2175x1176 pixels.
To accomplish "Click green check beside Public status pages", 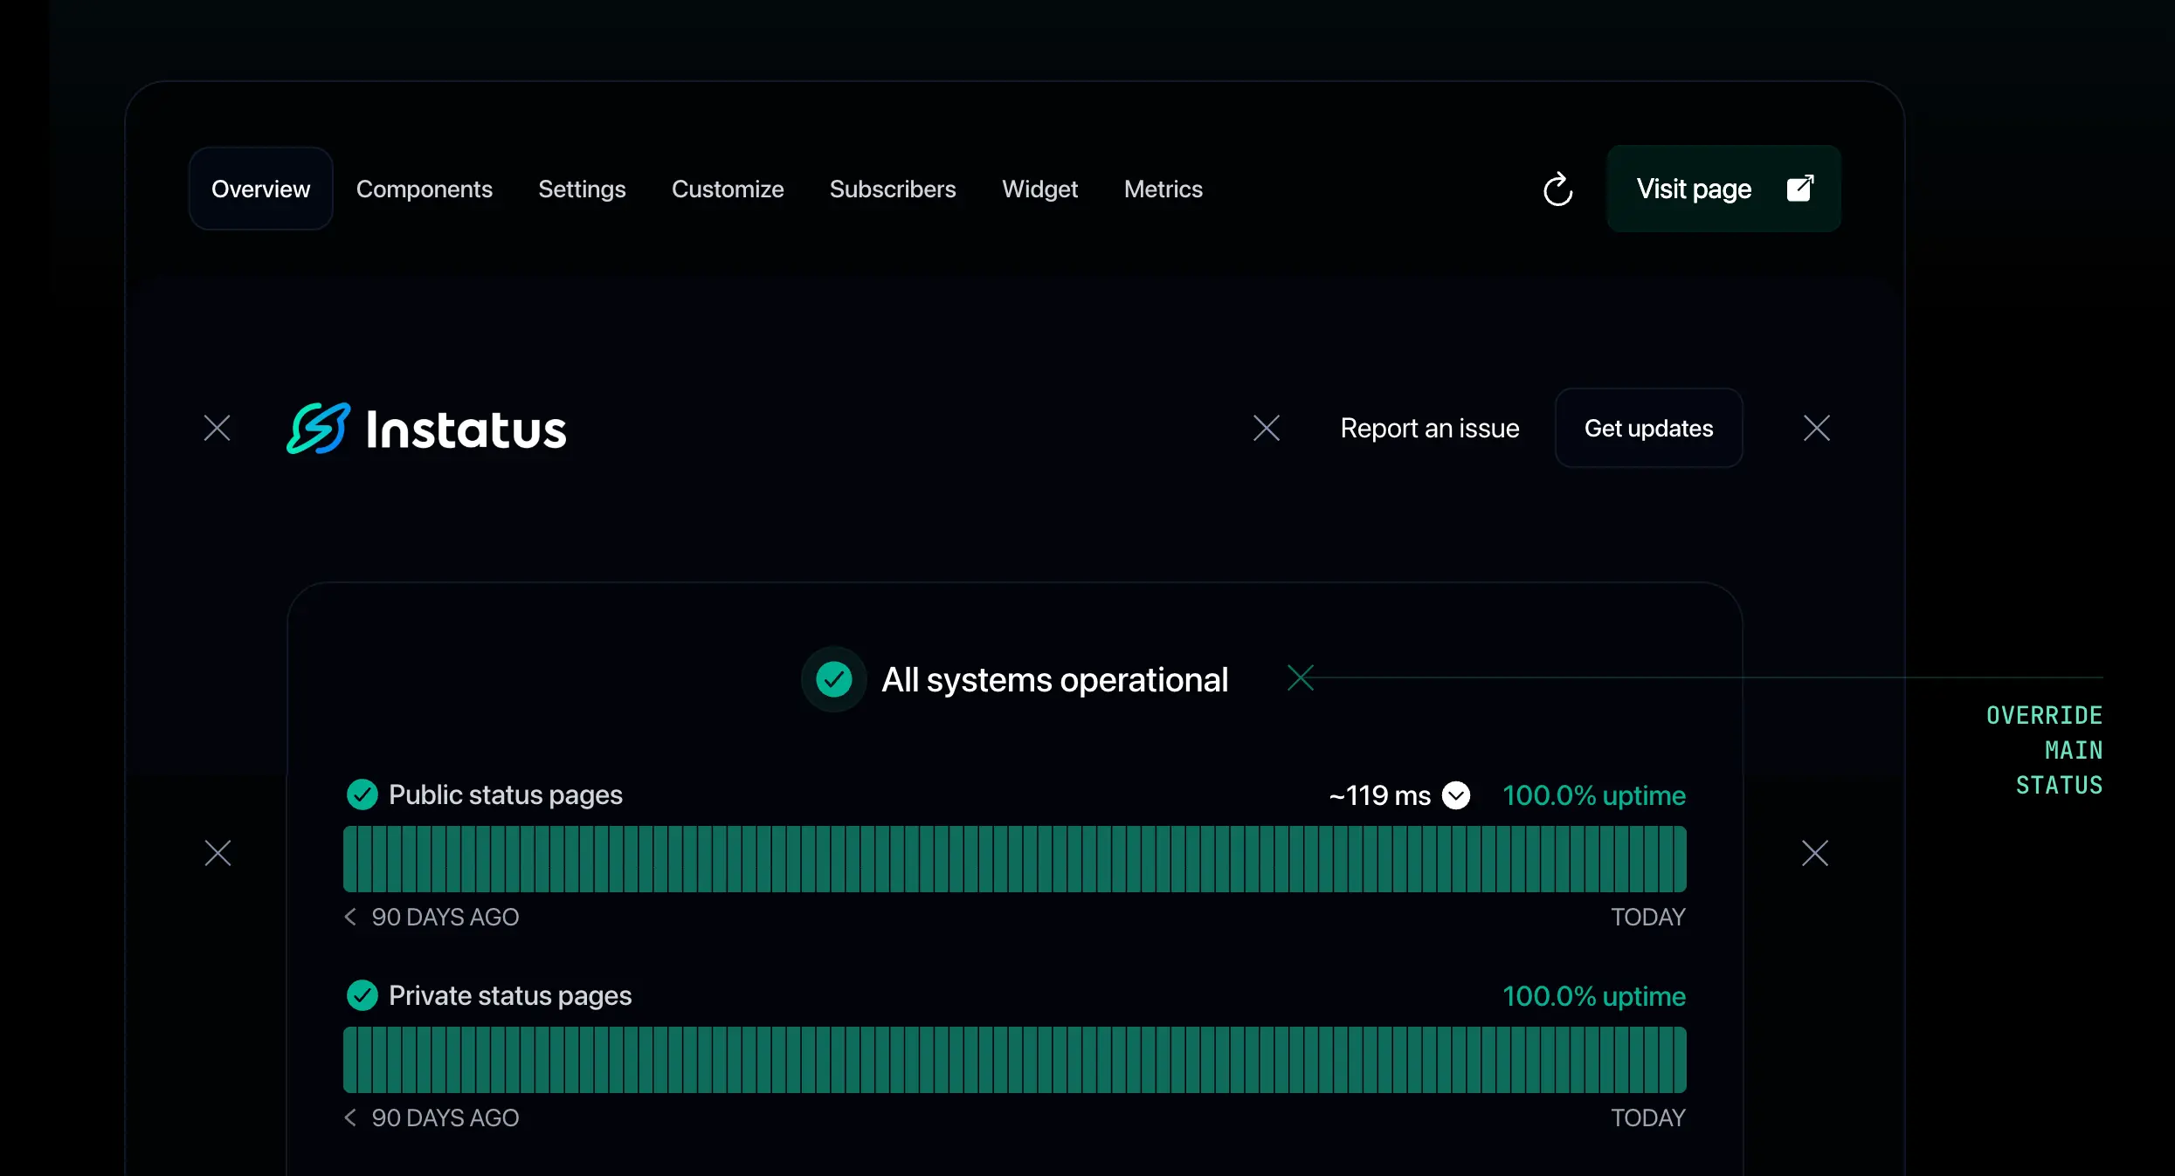I will click(x=362, y=794).
